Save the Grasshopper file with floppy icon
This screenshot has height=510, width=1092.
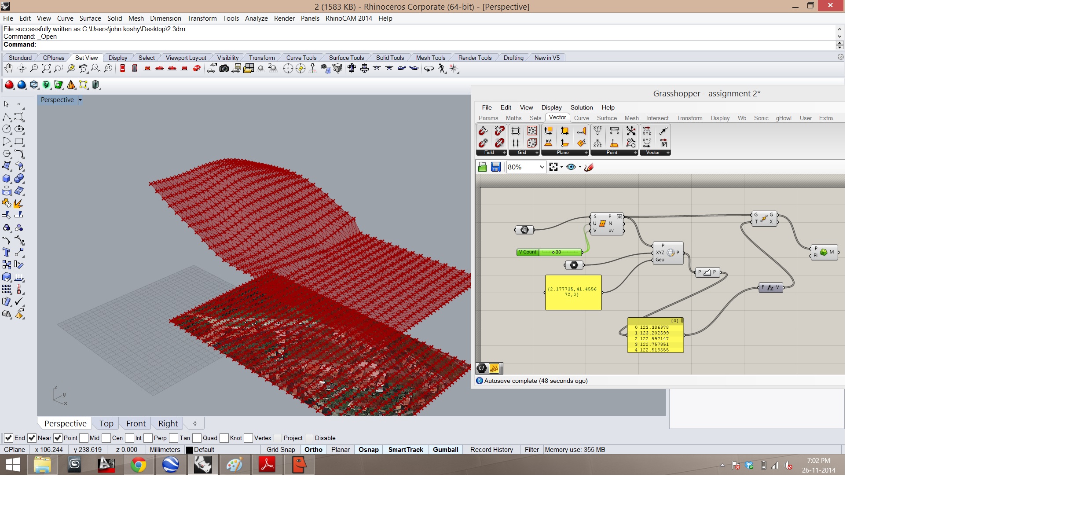(496, 167)
